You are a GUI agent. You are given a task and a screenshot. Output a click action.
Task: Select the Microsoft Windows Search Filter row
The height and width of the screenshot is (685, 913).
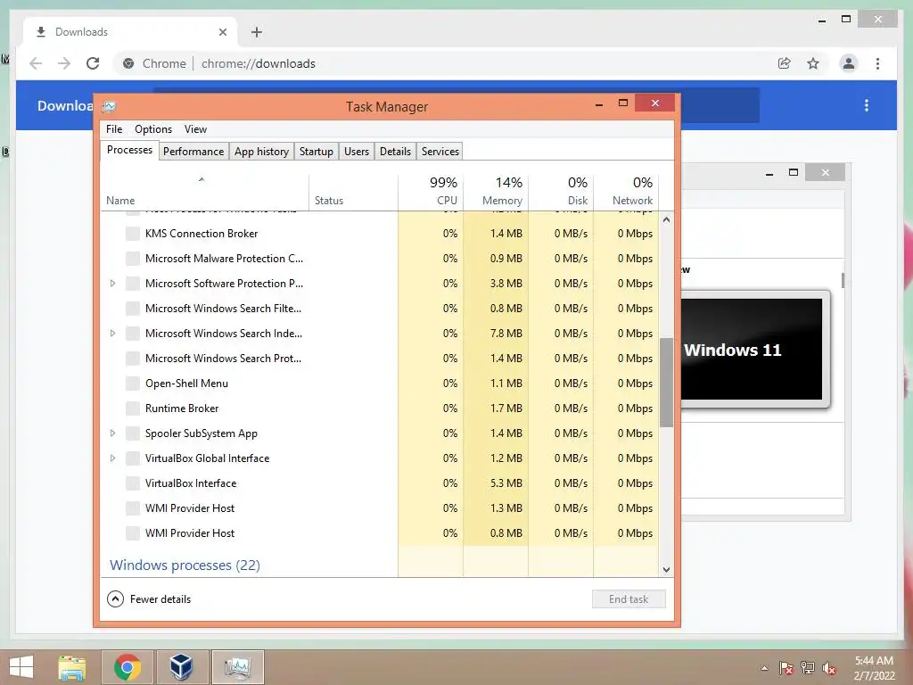coord(380,309)
